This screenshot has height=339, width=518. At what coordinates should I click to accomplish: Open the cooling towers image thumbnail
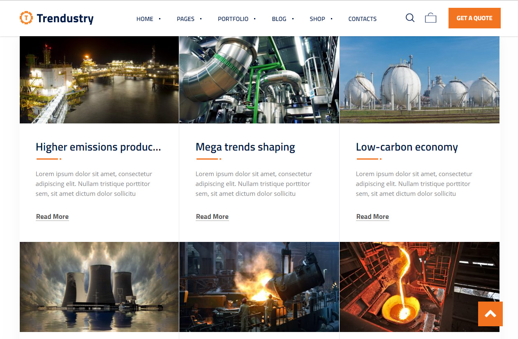click(99, 287)
